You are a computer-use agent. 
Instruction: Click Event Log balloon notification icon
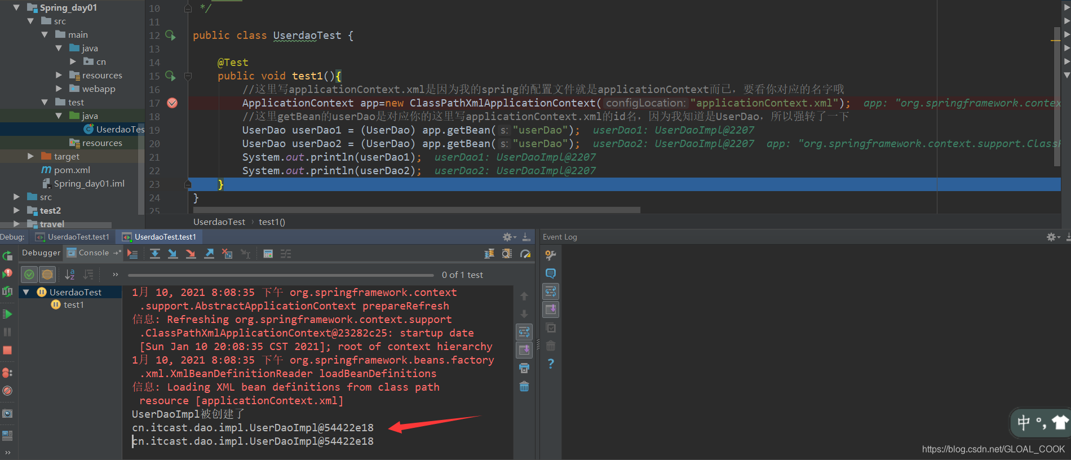tap(551, 273)
